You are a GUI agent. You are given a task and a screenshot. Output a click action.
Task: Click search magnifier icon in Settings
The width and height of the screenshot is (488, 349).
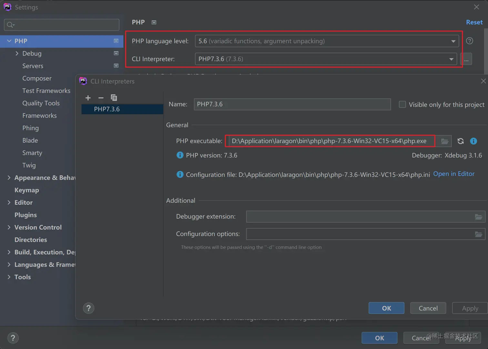11,25
